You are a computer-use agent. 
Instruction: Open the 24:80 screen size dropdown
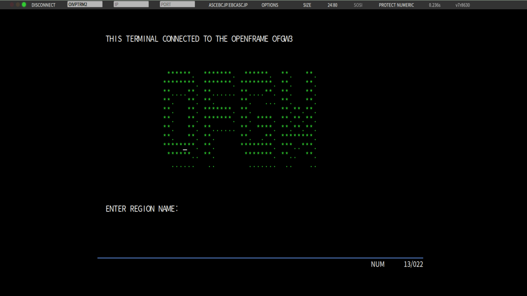(x=332, y=5)
